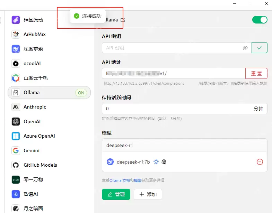Click the 月之暗面 provider icon
Image resolution: width=272 pixels, height=213 pixels.
(x=16, y=208)
